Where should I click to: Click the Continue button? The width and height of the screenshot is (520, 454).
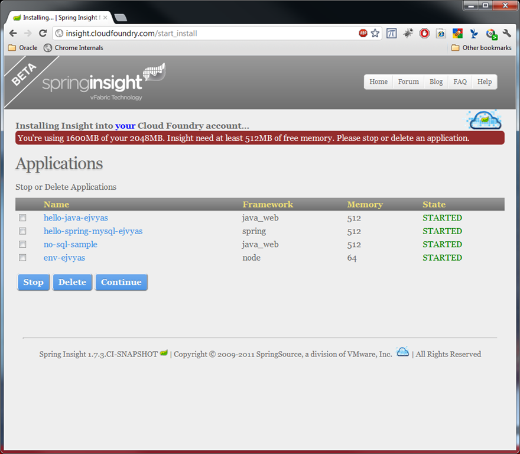point(121,282)
